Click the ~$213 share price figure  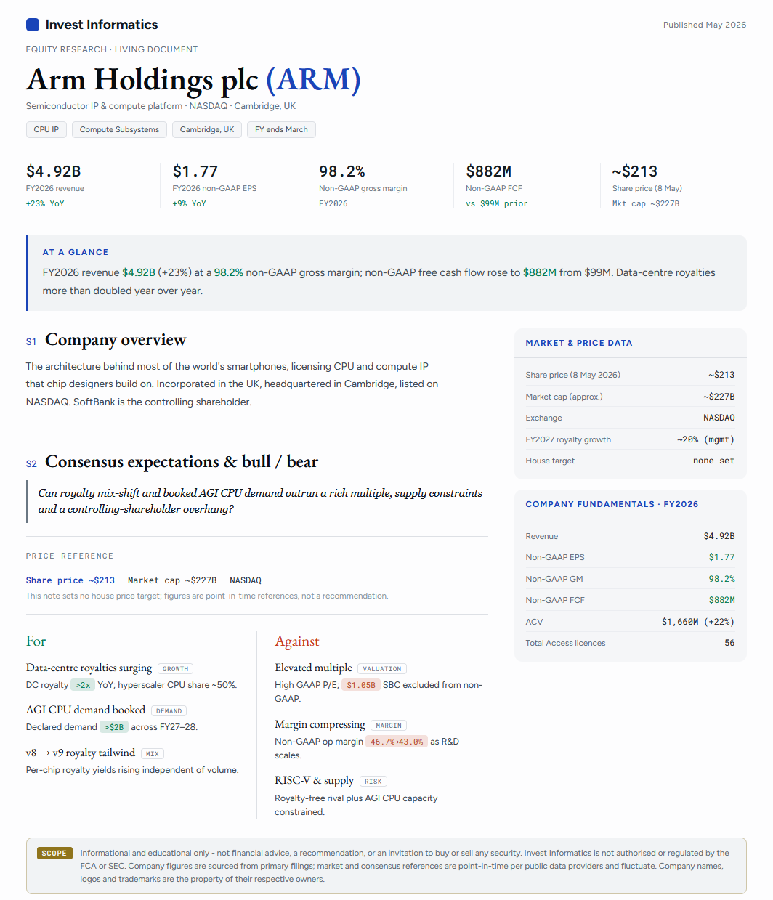pos(634,171)
